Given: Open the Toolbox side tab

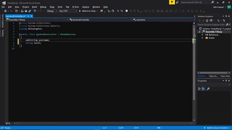Looking at the screenshot, I should 3,33.
